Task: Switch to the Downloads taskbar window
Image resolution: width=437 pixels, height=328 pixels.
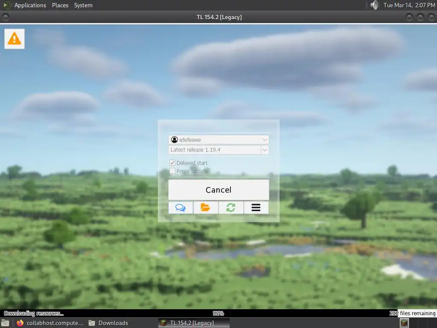Action: 109,323
